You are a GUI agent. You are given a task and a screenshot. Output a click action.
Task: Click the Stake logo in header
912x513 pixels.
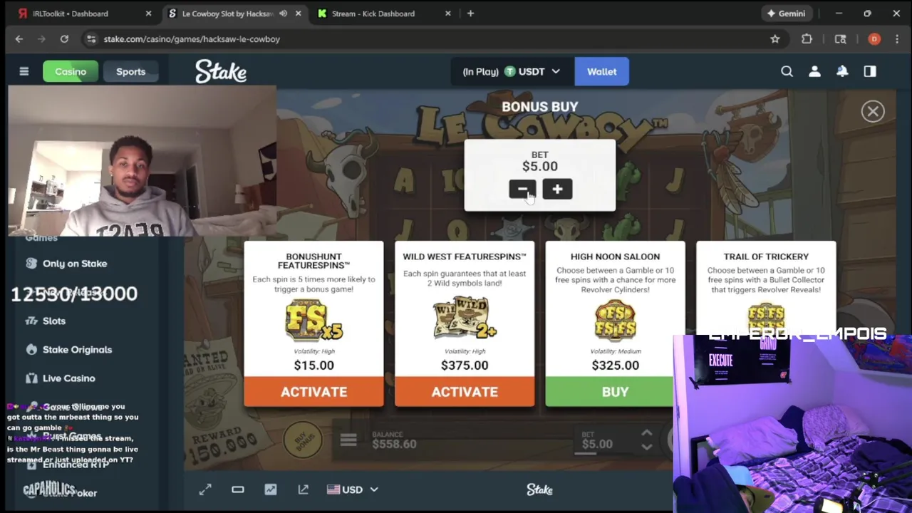221,71
